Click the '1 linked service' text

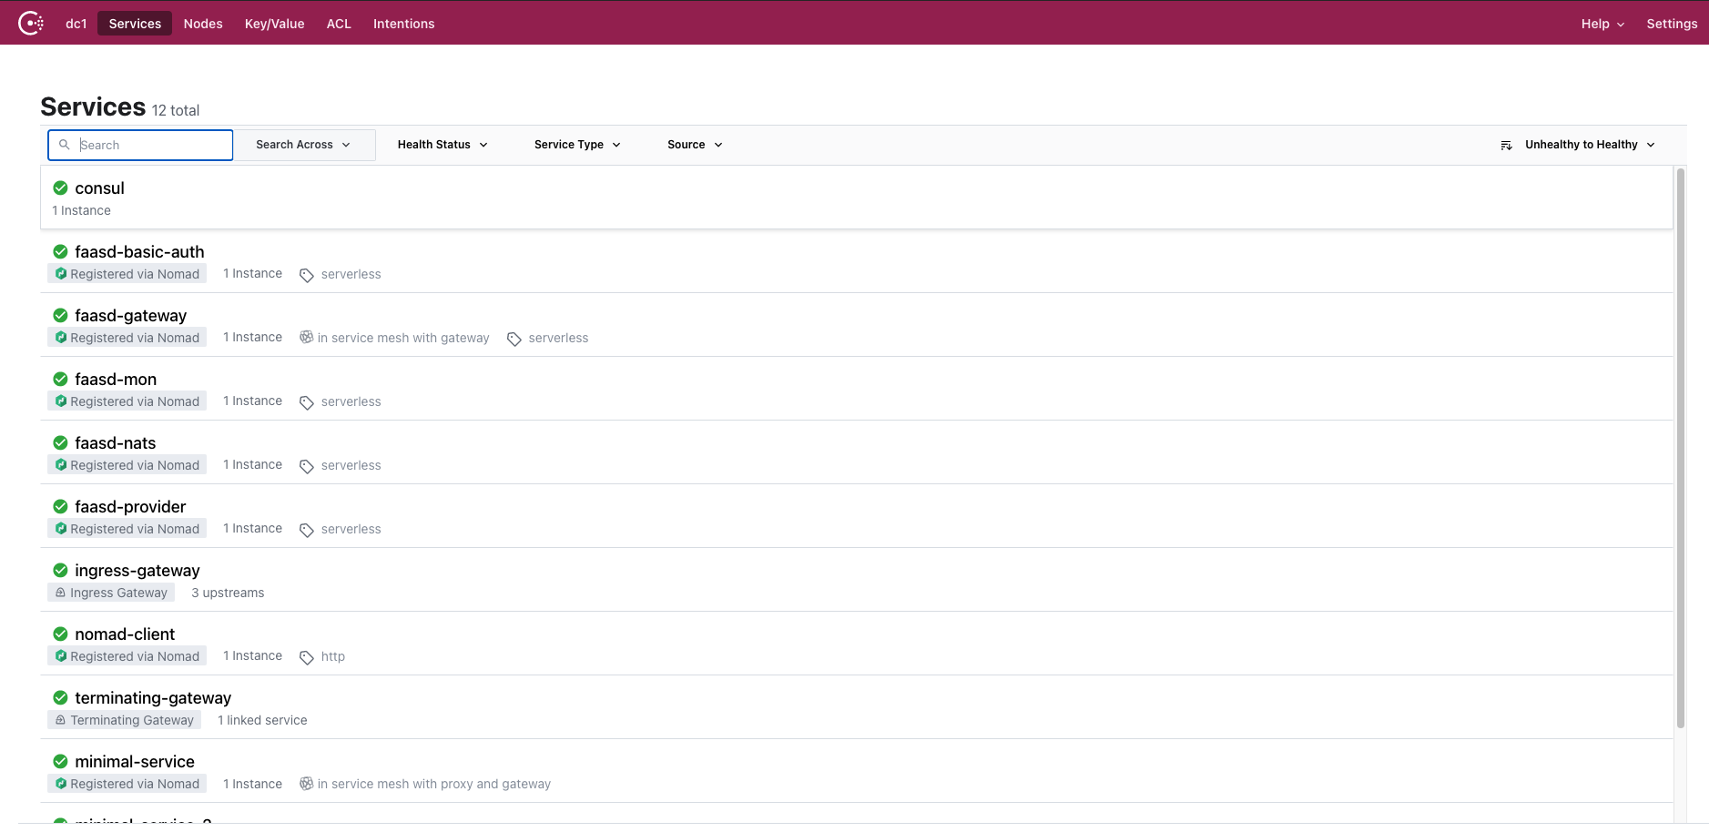point(262,720)
